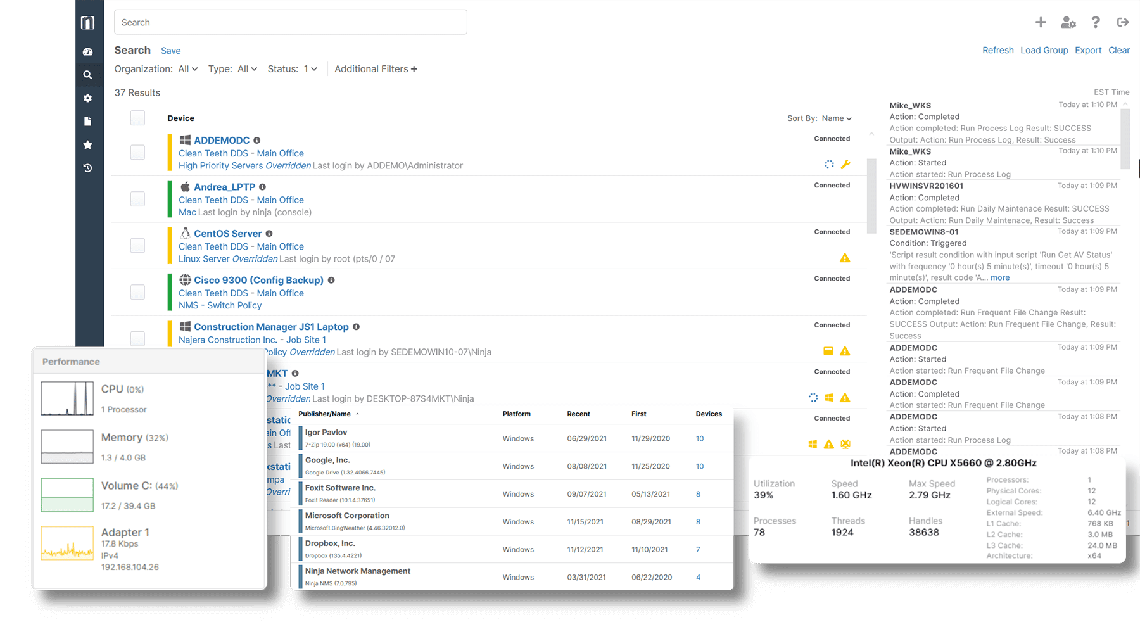This screenshot has height=622, width=1140.
Task: Click the user administration gear icon top right
Action: pyautogui.click(x=1068, y=22)
